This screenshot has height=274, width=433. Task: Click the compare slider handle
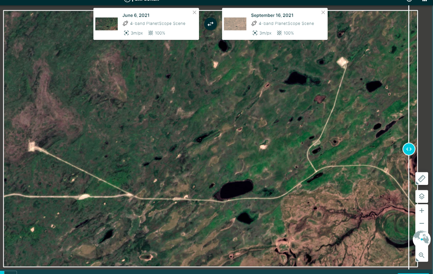click(x=409, y=149)
